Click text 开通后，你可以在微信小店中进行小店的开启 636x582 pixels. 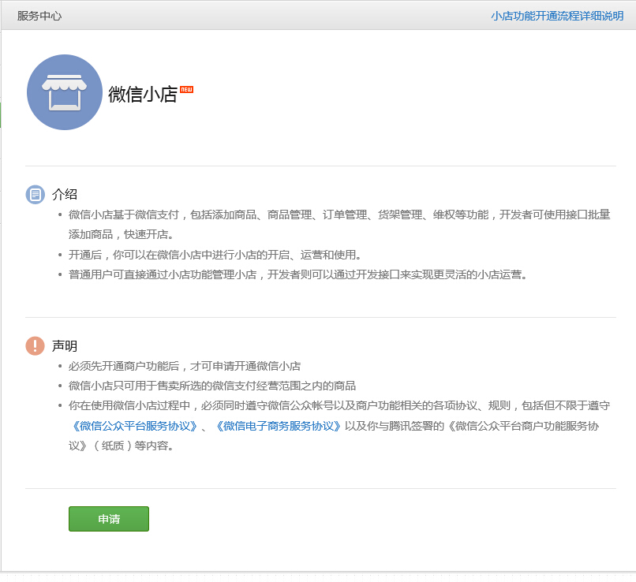(x=179, y=255)
